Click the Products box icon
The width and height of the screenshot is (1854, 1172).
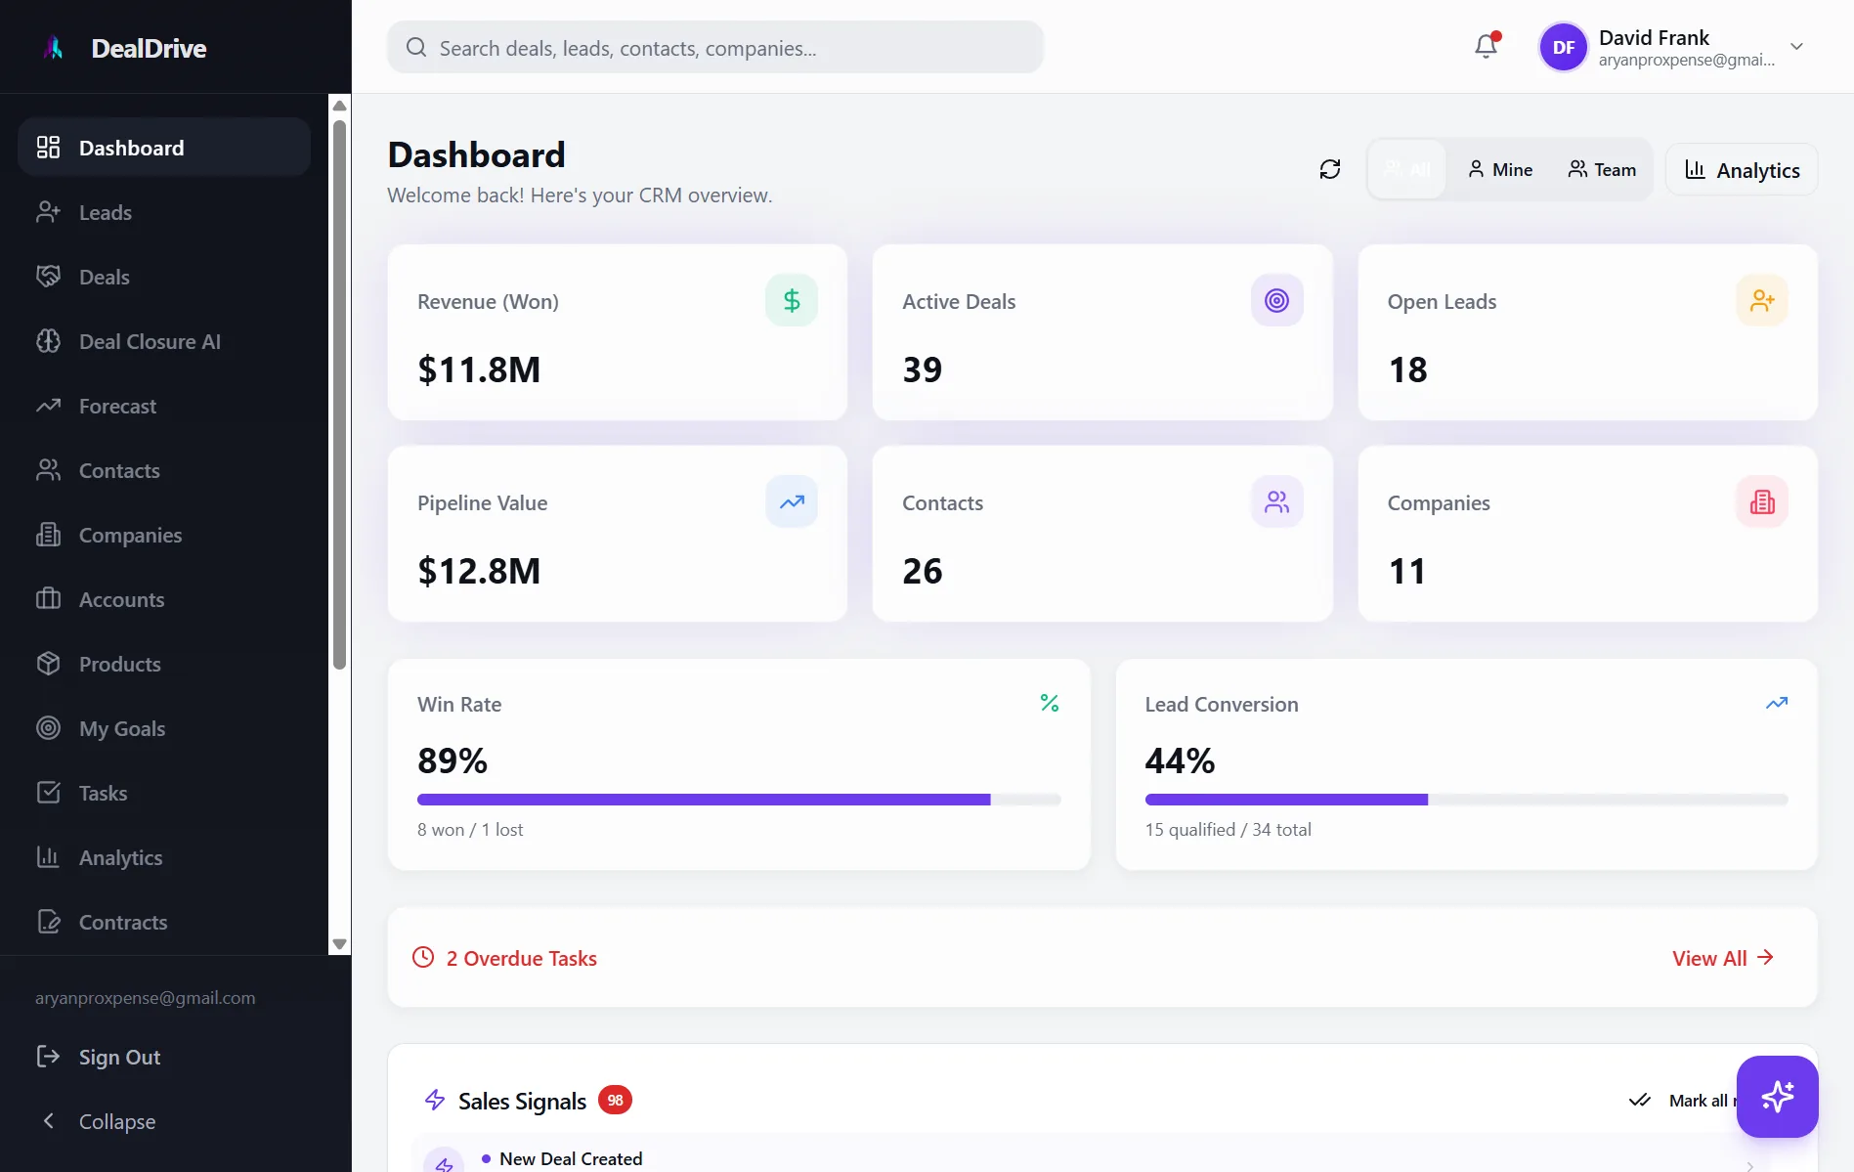coord(48,663)
